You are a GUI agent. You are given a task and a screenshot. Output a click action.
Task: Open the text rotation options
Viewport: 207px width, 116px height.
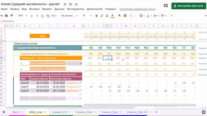[164, 16]
